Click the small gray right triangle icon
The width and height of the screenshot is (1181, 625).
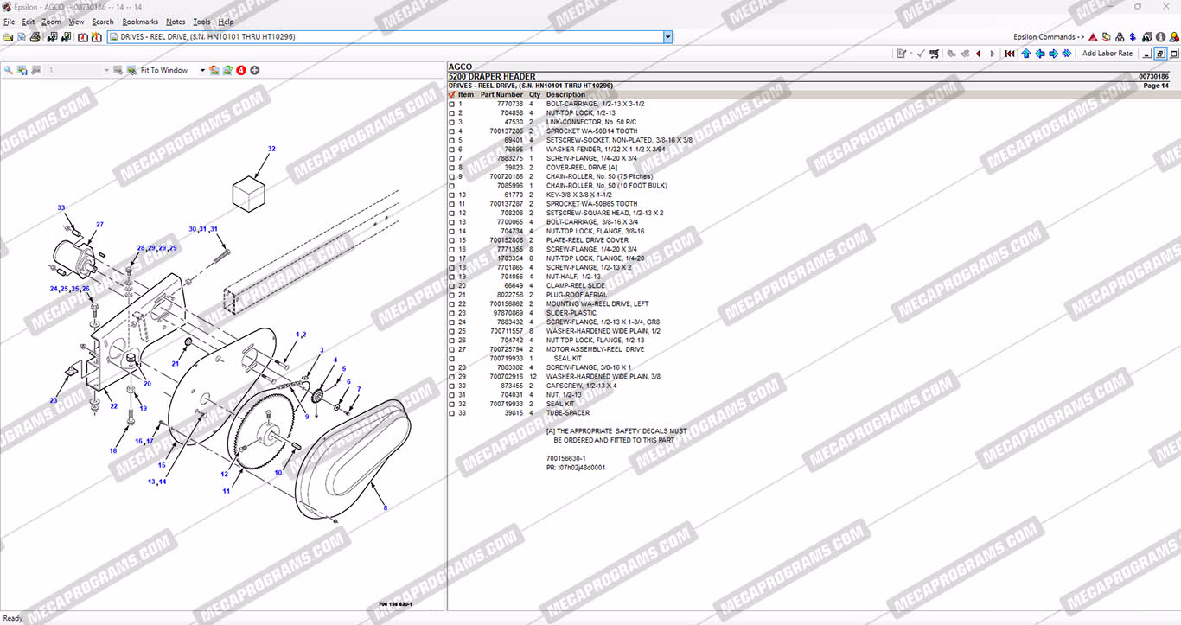click(x=991, y=54)
